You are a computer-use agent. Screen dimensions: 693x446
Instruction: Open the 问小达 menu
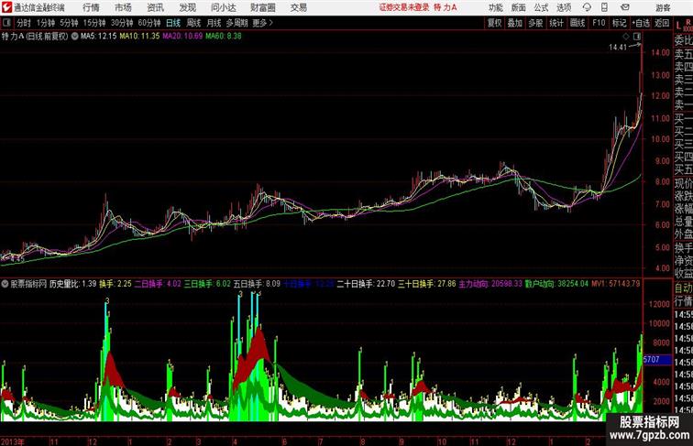[223, 7]
